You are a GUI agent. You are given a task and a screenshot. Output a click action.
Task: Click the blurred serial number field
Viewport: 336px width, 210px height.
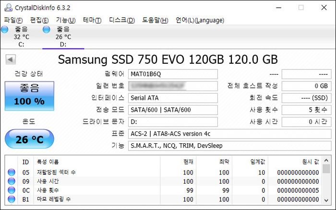(173, 86)
